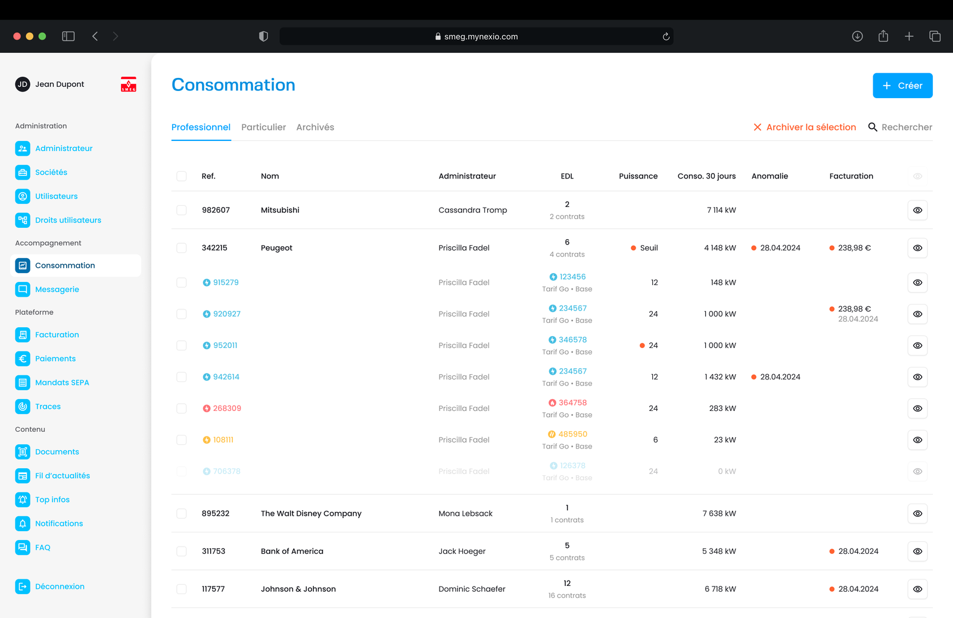The width and height of the screenshot is (953, 618).
Task: Check the Bank of America row
Action: [182, 551]
